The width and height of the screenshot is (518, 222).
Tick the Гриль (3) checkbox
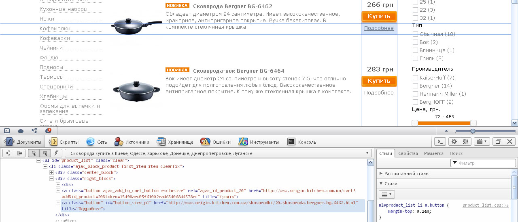click(415, 59)
